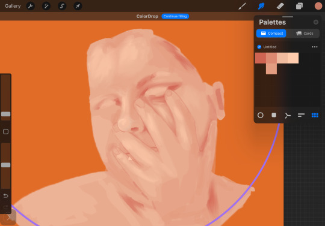Viewport: 325px width, 226px height.
Task: Pick the swatch in second row
Action: tap(271, 69)
